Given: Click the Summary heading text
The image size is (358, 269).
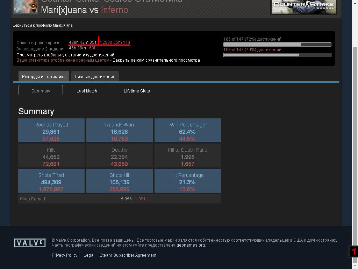Looking at the screenshot, I should pyautogui.click(x=36, y=111).
